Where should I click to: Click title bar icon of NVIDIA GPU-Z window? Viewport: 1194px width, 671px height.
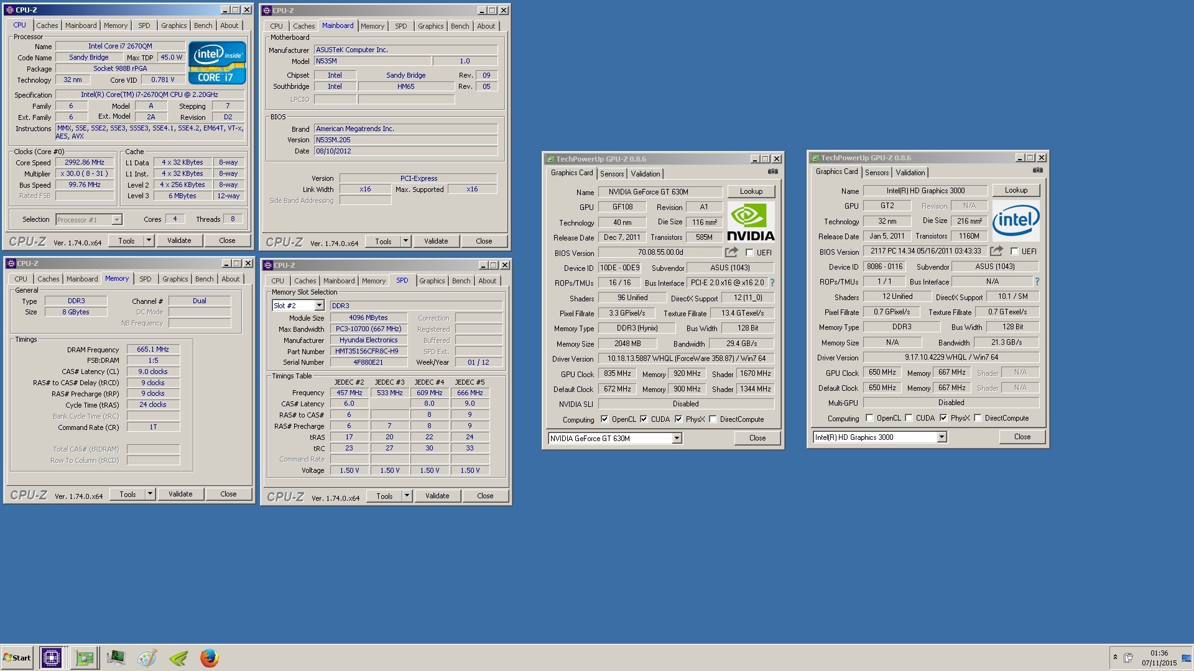550,159
